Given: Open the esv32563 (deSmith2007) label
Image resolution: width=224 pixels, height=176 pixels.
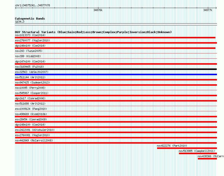Looking at the screenshot, I should pyautogui.click(x=32, y=72).
